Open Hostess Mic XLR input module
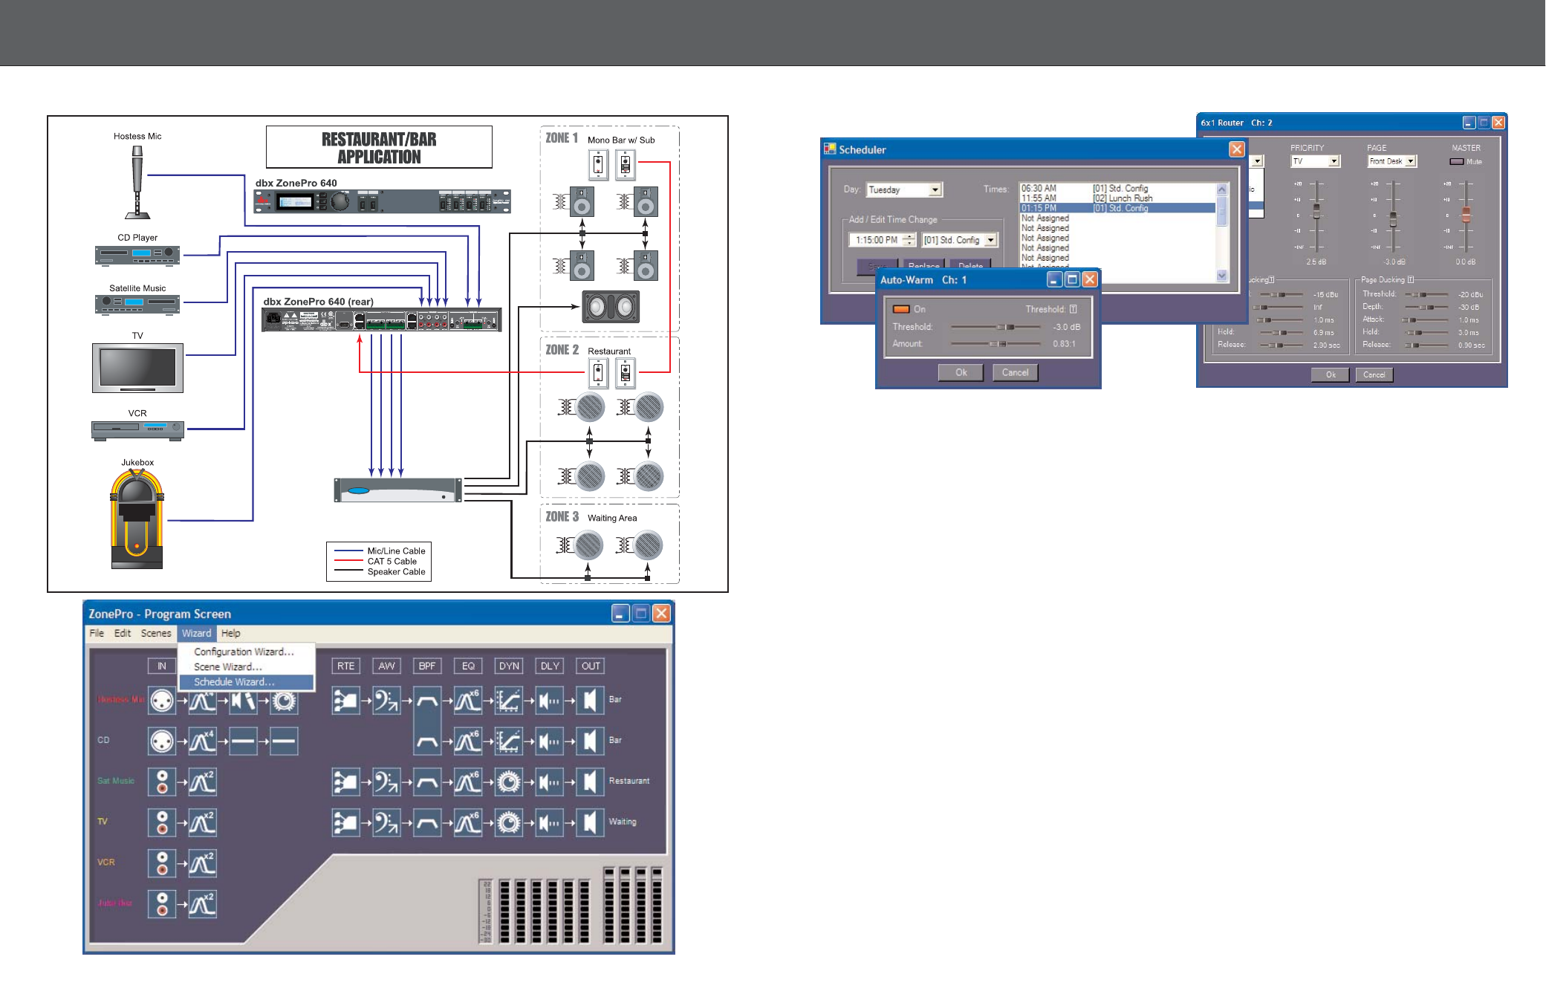This screenshot has height=1000, width=1546. pyautogui.click(x=162, y=700)
